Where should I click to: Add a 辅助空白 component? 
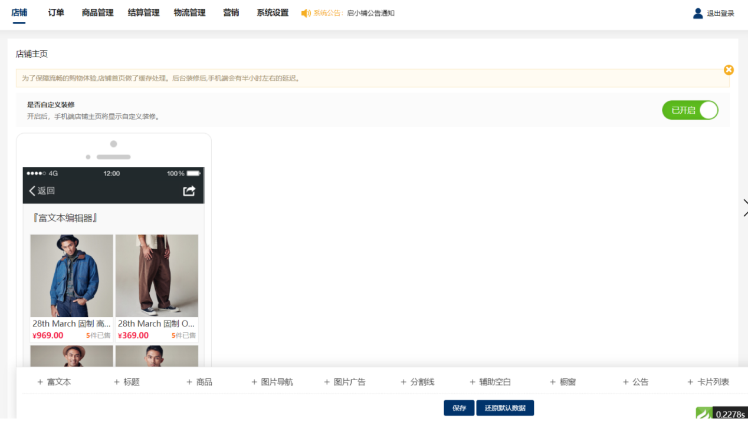click(x=490, y=382)
